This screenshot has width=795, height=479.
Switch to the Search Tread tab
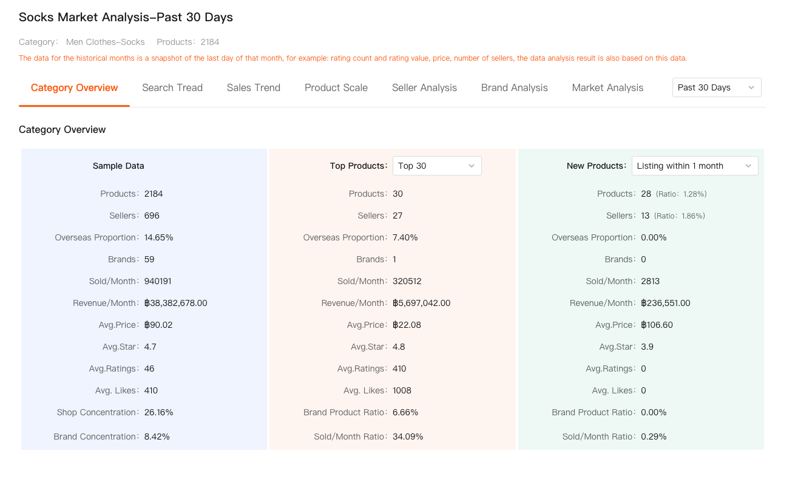click(x=172, y=87)
